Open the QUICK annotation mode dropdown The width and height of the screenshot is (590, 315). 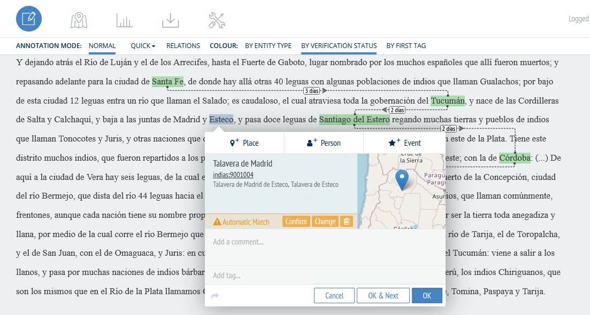(142, 45)
